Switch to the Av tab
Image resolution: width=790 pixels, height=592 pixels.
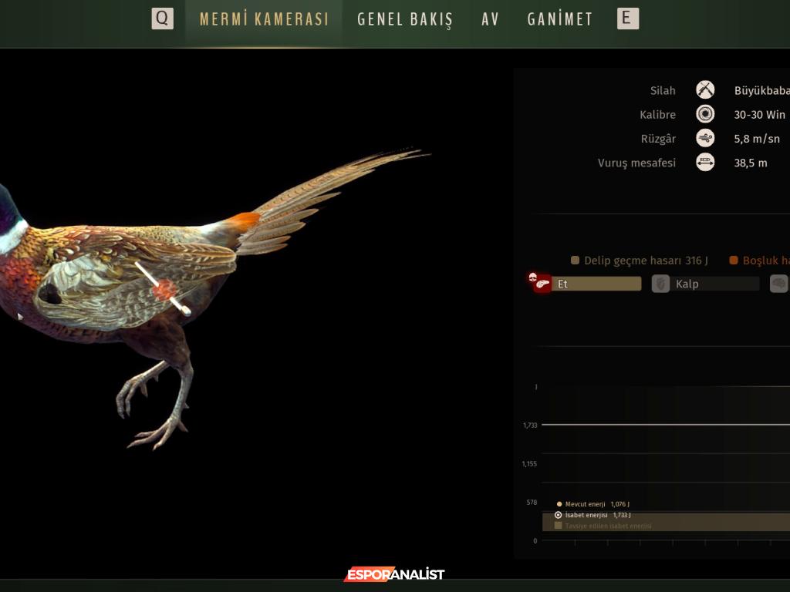pos(490,19)
